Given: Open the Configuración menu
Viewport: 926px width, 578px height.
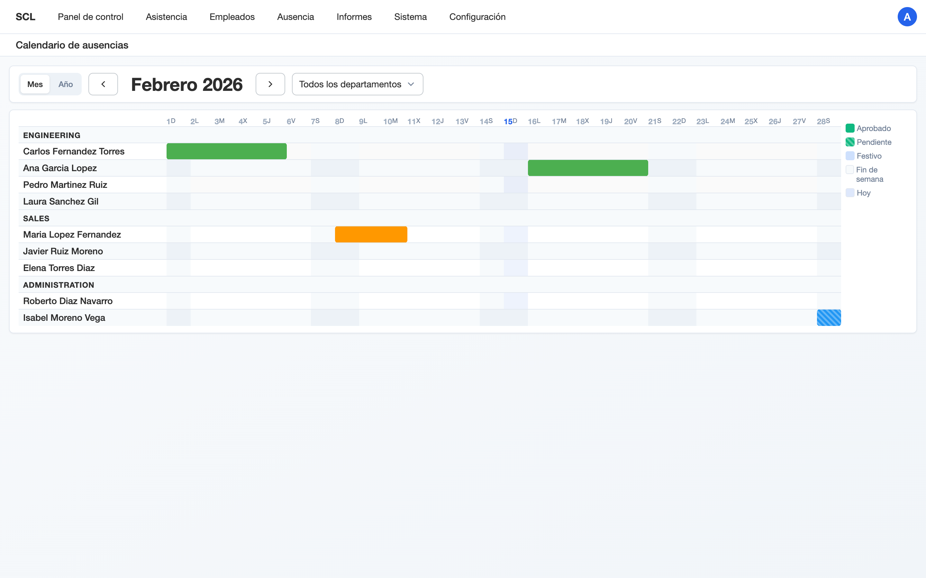Looking at the screenshot, I should [477, 16].
